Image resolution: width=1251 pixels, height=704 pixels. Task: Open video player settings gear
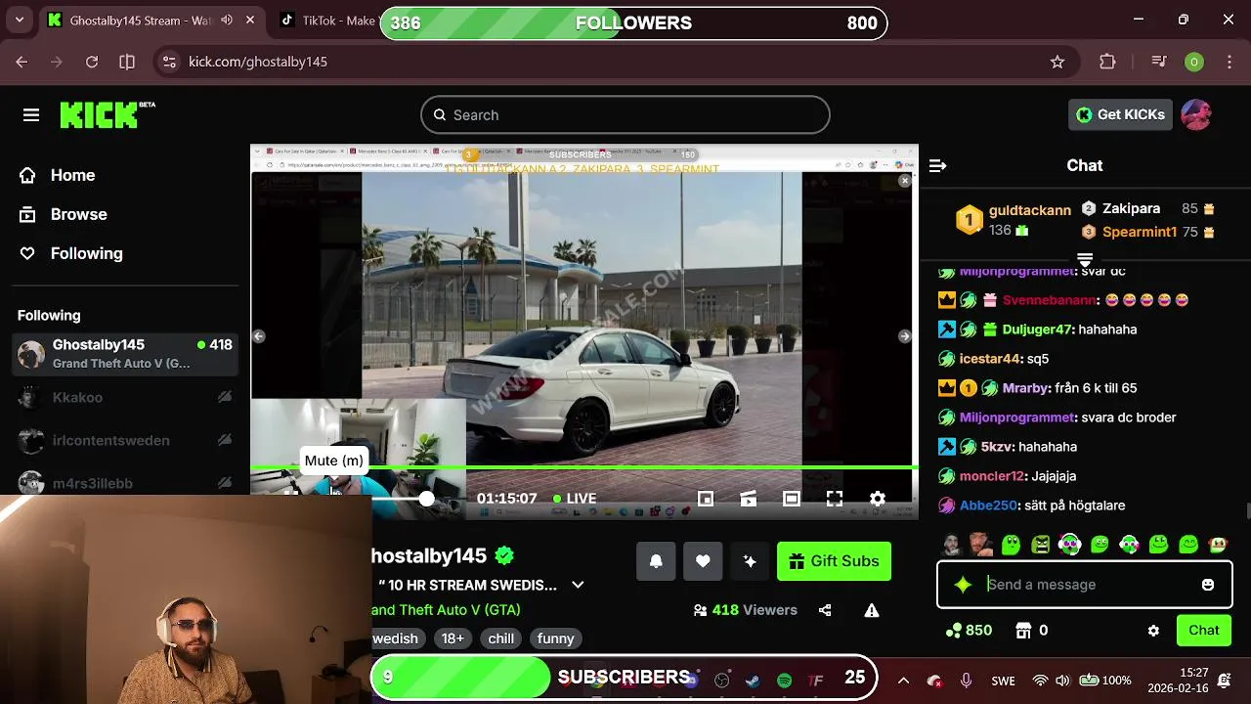coord(878,499)
